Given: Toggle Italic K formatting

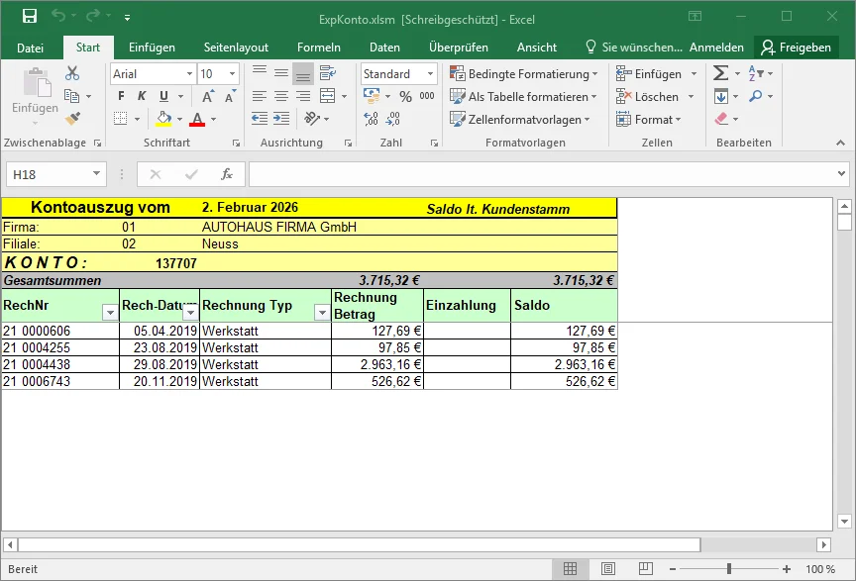Looking at the screenshot, I should point(142,96).
